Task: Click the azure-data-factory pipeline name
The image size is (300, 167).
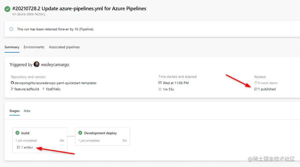Action: pos(31,14)
